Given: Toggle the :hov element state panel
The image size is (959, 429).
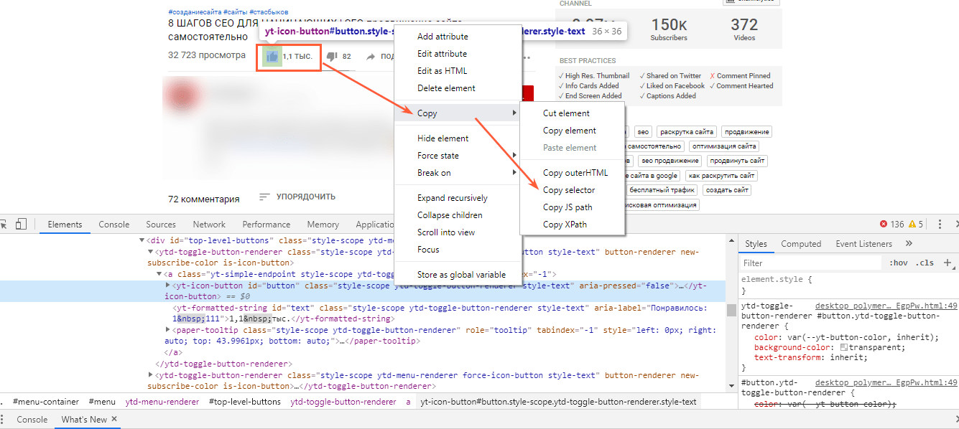Looking at the screenshot, I should (898, 263).
